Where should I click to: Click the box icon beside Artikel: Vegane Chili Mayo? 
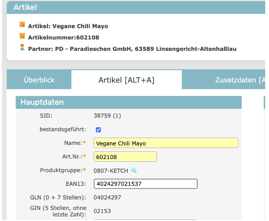pyautogui.click(x=22, y=25)
